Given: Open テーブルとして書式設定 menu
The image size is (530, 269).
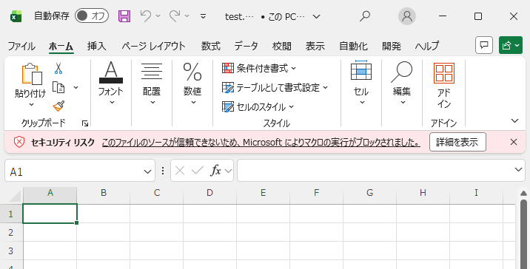Looking at the screenshot, I should click(x=275, y=88).
